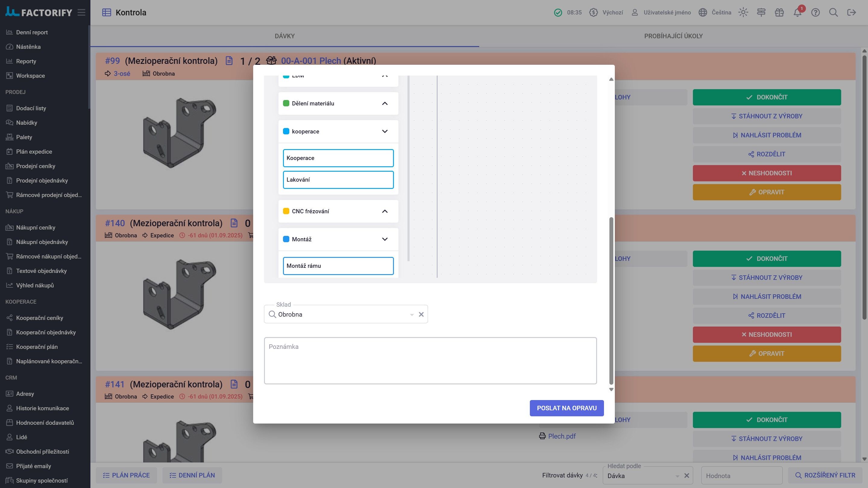Switch to Probíhající úkoly tab
The image size is (868, 488).
pyautogui.click(x=673, y=36)
